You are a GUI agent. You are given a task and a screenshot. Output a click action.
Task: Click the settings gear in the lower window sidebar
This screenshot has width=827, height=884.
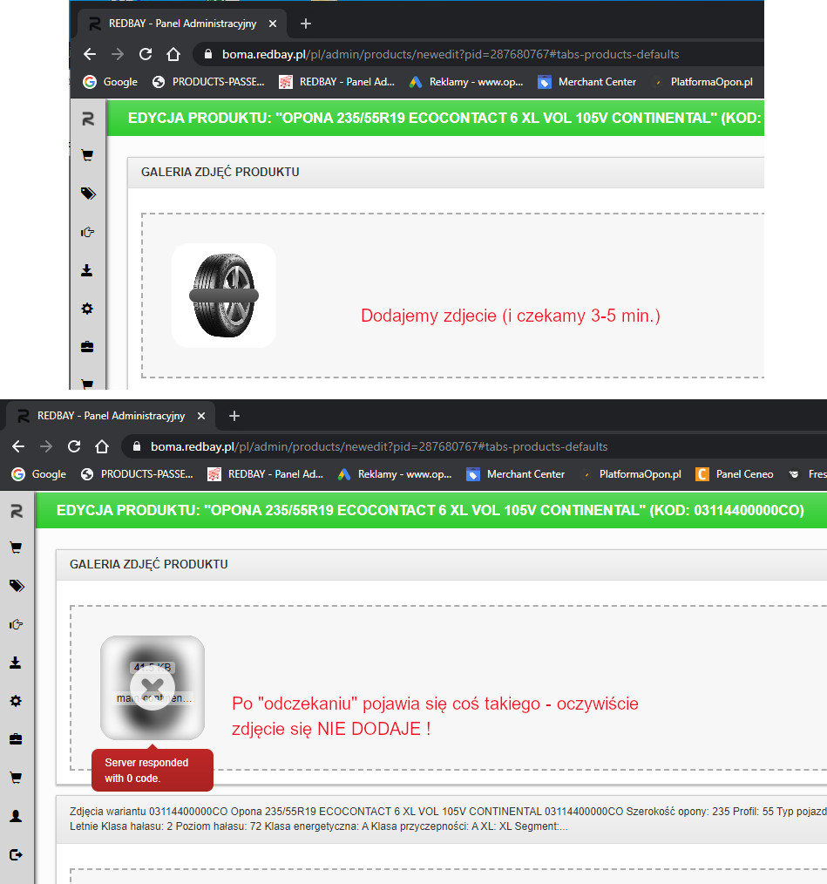pos(16,701)
